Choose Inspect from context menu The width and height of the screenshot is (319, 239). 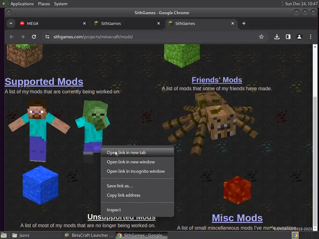tap(137, 210)
